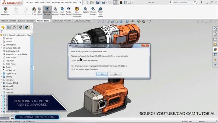
Task: Expand the Solid Bodies(14) node
Action: click(1, 51)
